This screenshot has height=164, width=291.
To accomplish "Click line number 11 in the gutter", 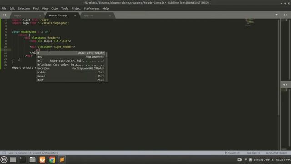I will click(5, 50).
